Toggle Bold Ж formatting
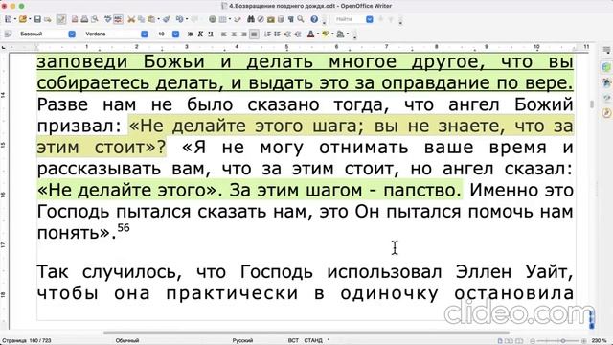This screenshot has width=613, height=345. tap(191, 34)
